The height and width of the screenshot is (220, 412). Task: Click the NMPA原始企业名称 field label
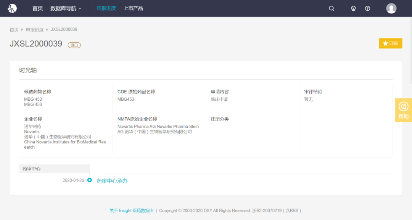tap(137, 119)
